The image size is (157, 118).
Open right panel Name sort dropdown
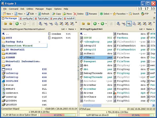[150, 29]
